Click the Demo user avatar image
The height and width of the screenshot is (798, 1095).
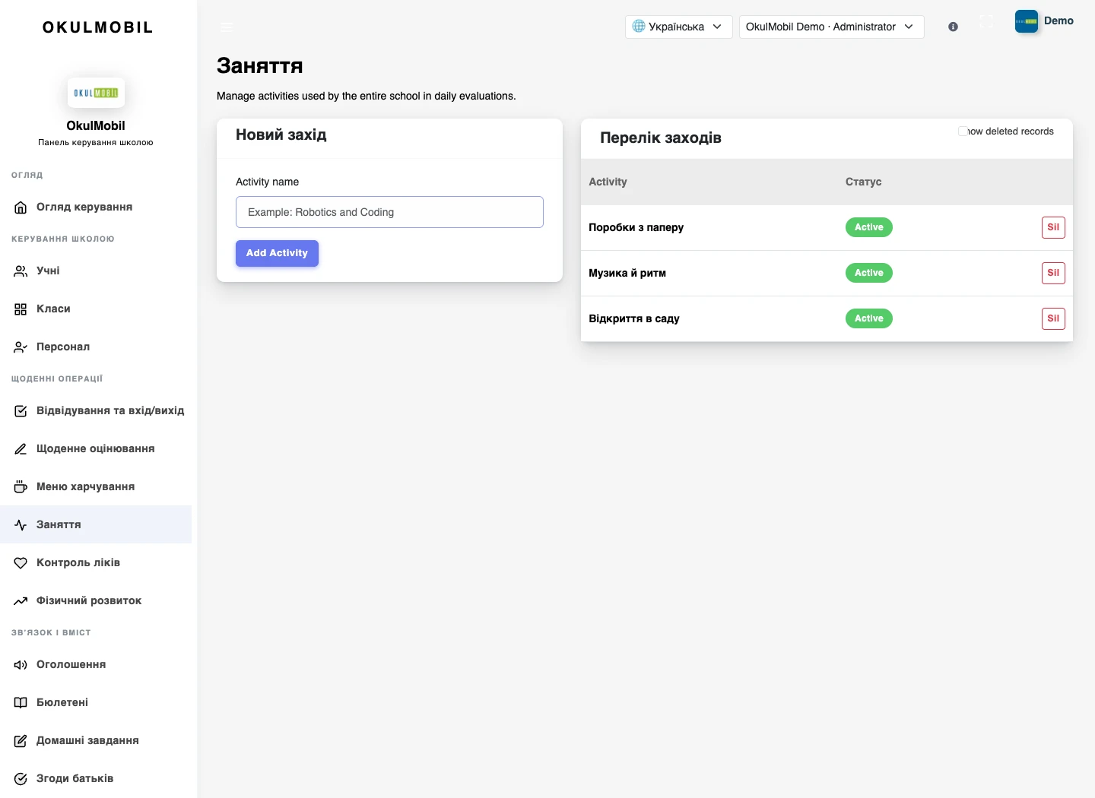click(x=1027, y=21)
